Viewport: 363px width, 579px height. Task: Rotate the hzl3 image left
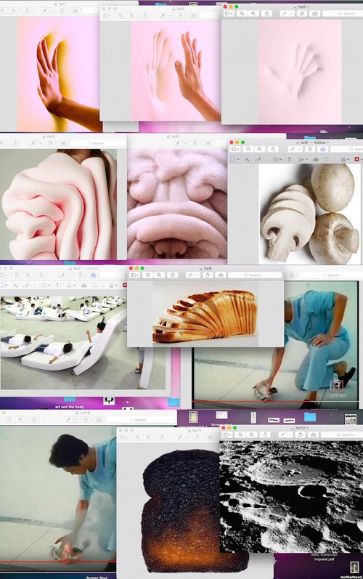pyautogui.click(x=302, y=13)
